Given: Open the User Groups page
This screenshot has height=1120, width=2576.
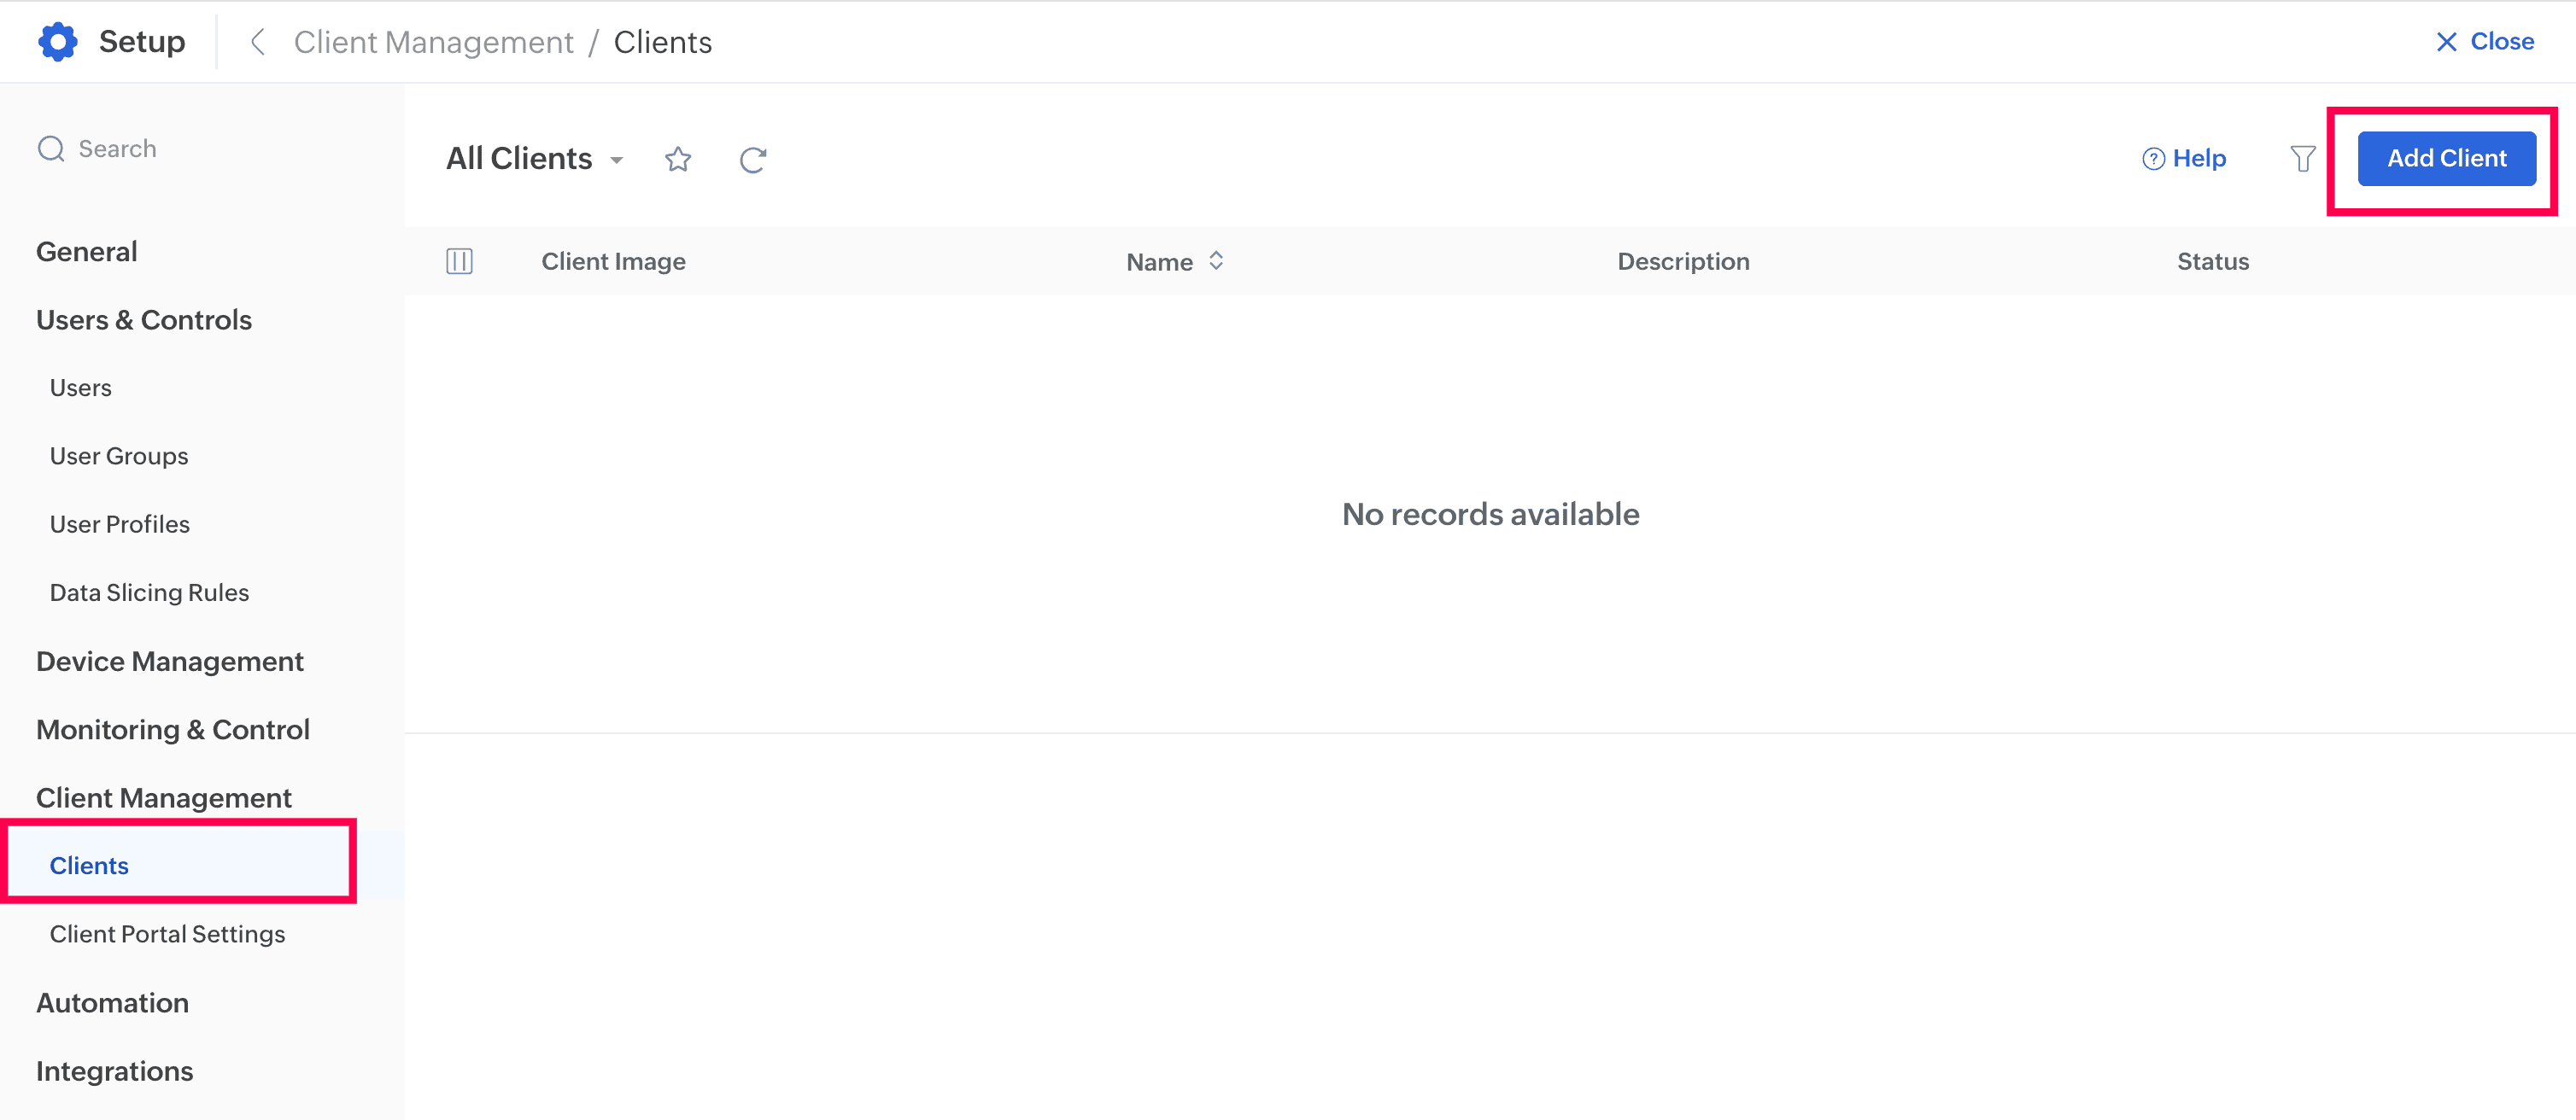Looking at the screenshot, I should 119,456.
